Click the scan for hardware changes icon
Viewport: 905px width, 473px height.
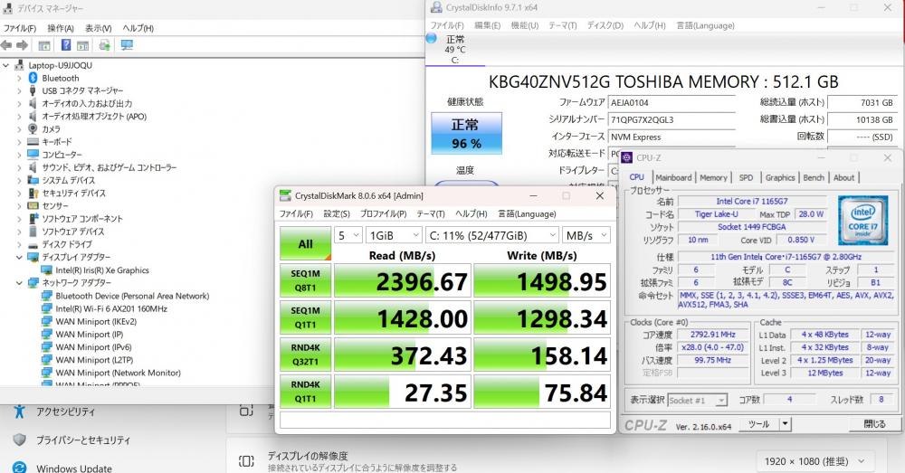pyautogui.click(x=126, y=45)
